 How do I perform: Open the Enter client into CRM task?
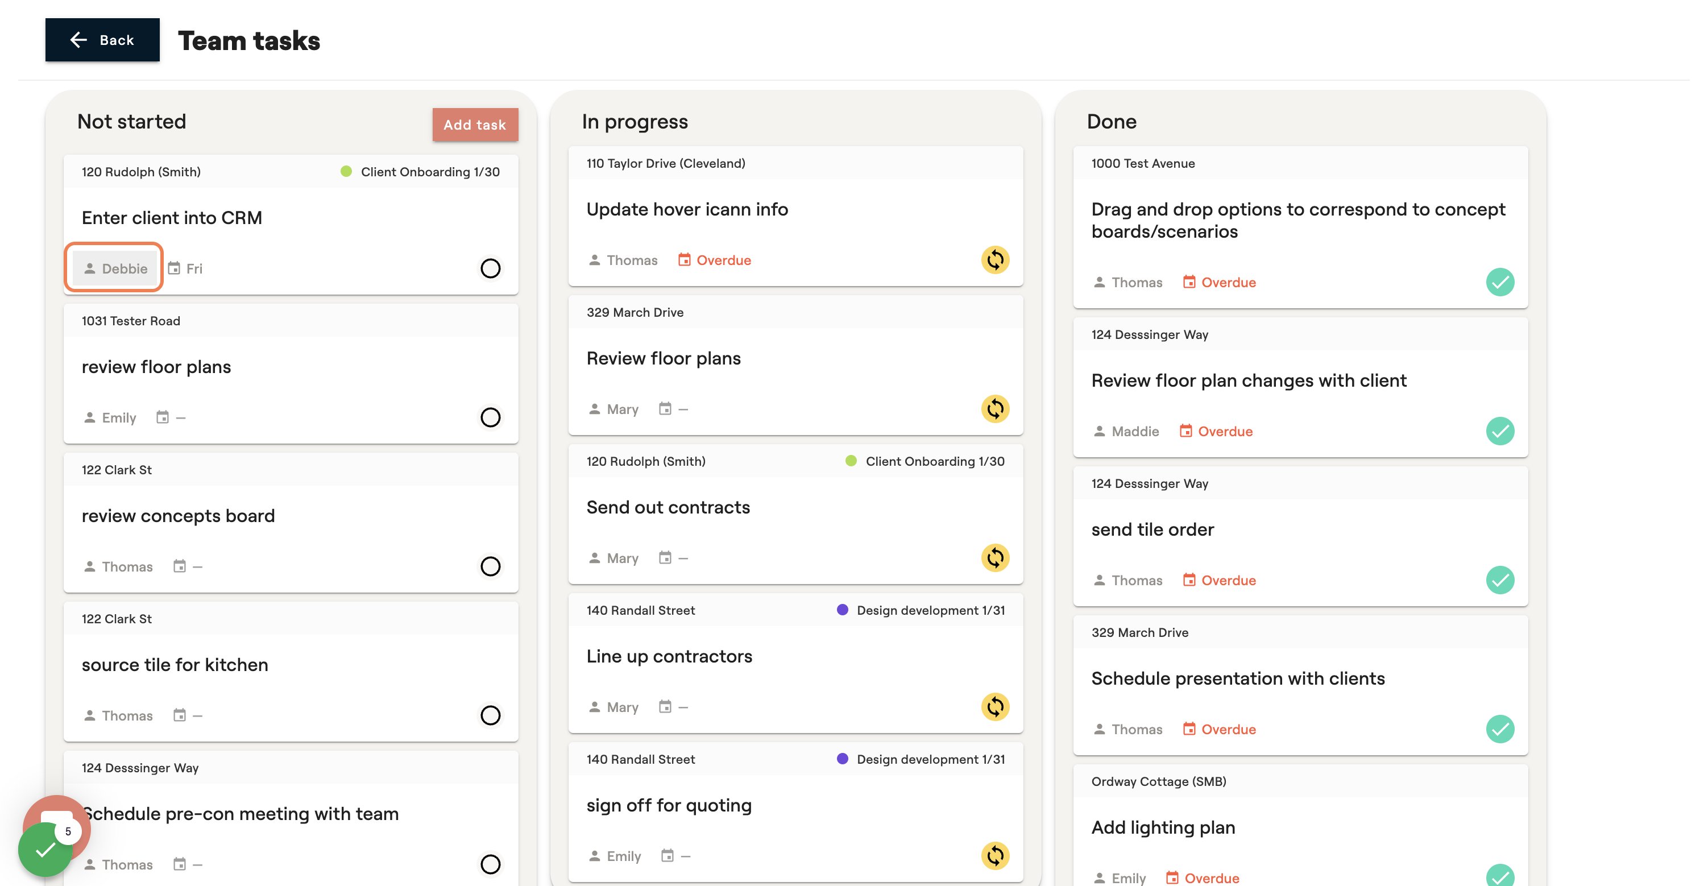pos(172,218)
